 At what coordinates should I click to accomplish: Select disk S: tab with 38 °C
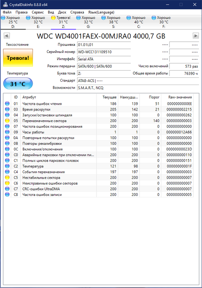pyautogui.click(x=114, y=22)
